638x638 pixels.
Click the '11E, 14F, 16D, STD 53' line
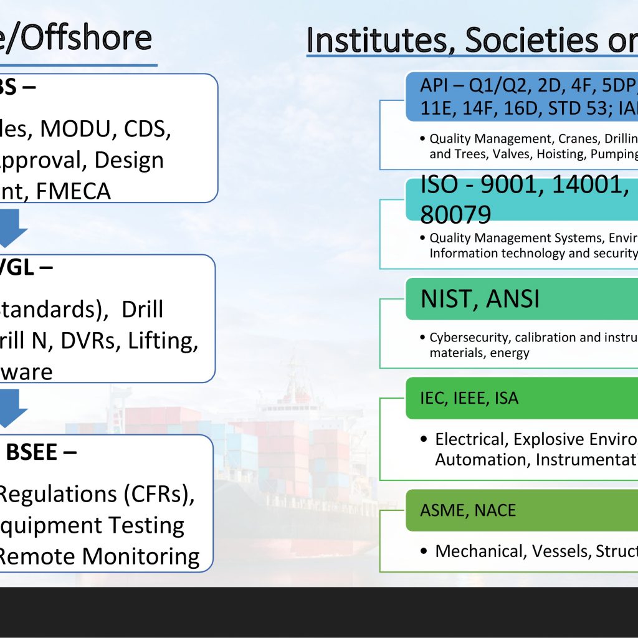coord(516,108)
